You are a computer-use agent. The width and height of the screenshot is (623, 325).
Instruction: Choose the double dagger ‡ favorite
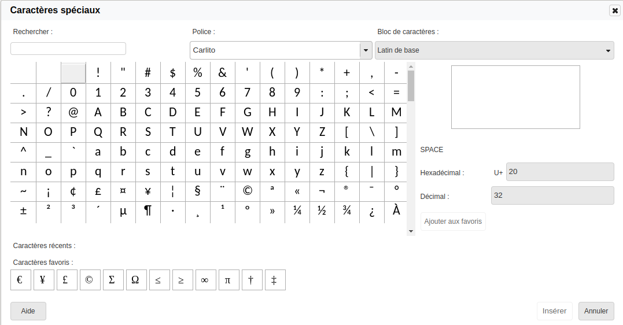point(274,280)
